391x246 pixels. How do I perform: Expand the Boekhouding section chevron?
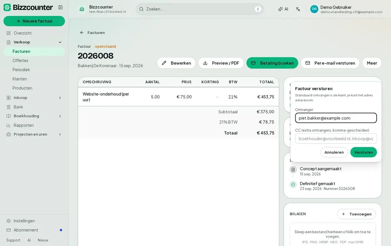click(x=60, y=116)
